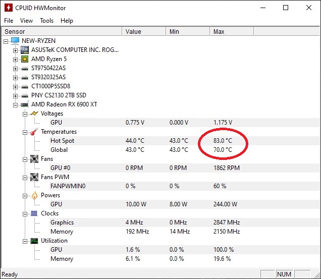Click the 2847 MHz Graphics max value
Image resolution: width=321 pixels, height=279 pixels.
coord(227,222)
